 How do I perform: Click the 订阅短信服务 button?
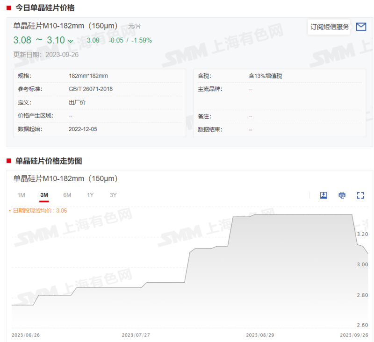(329, 27)
